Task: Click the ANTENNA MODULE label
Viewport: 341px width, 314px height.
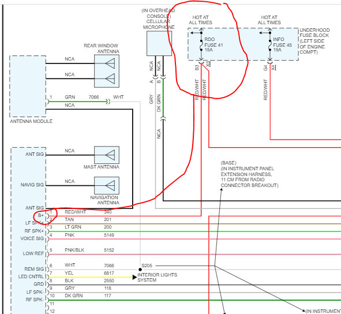Action: pos(31,121)
